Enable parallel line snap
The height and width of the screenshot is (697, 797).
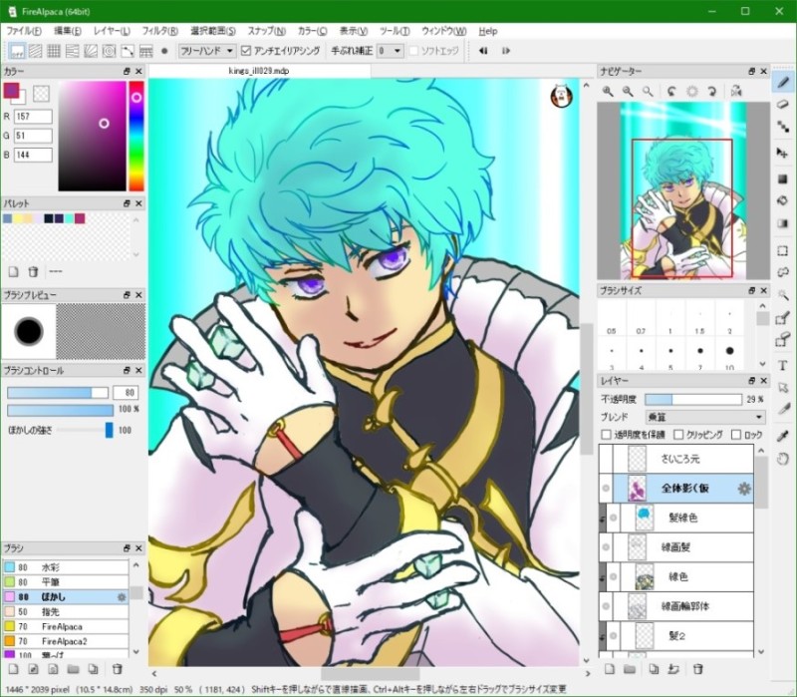coord(36,51)
